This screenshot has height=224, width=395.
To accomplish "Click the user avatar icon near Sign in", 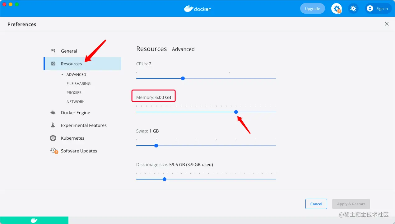I will pyautogui.click(x=370, y=9).
